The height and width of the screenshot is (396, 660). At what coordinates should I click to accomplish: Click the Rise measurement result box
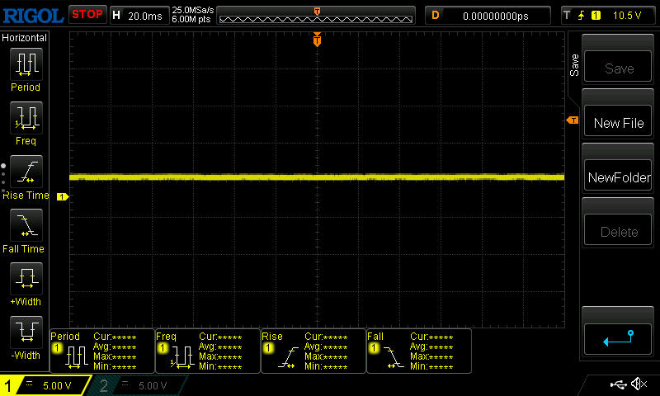pos(313,351)
